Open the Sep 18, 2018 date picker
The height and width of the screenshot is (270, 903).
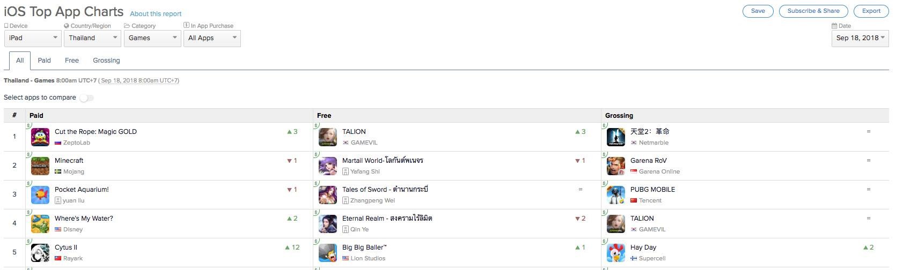[860, 38]
